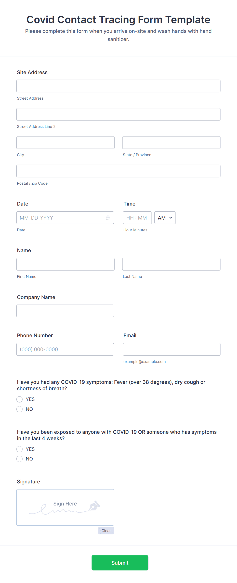Select YES for exposure in last 4 weeks

click(20, 449)
